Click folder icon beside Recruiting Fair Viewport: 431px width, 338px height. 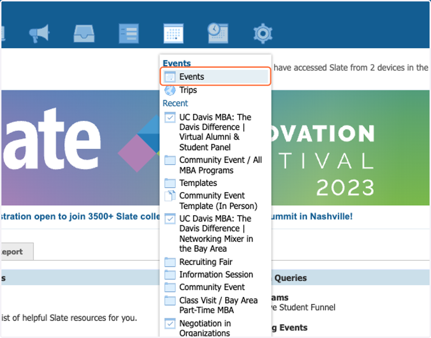coord(170,262)
